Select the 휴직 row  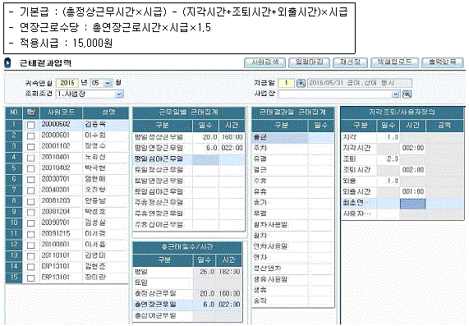coord(292,301)
